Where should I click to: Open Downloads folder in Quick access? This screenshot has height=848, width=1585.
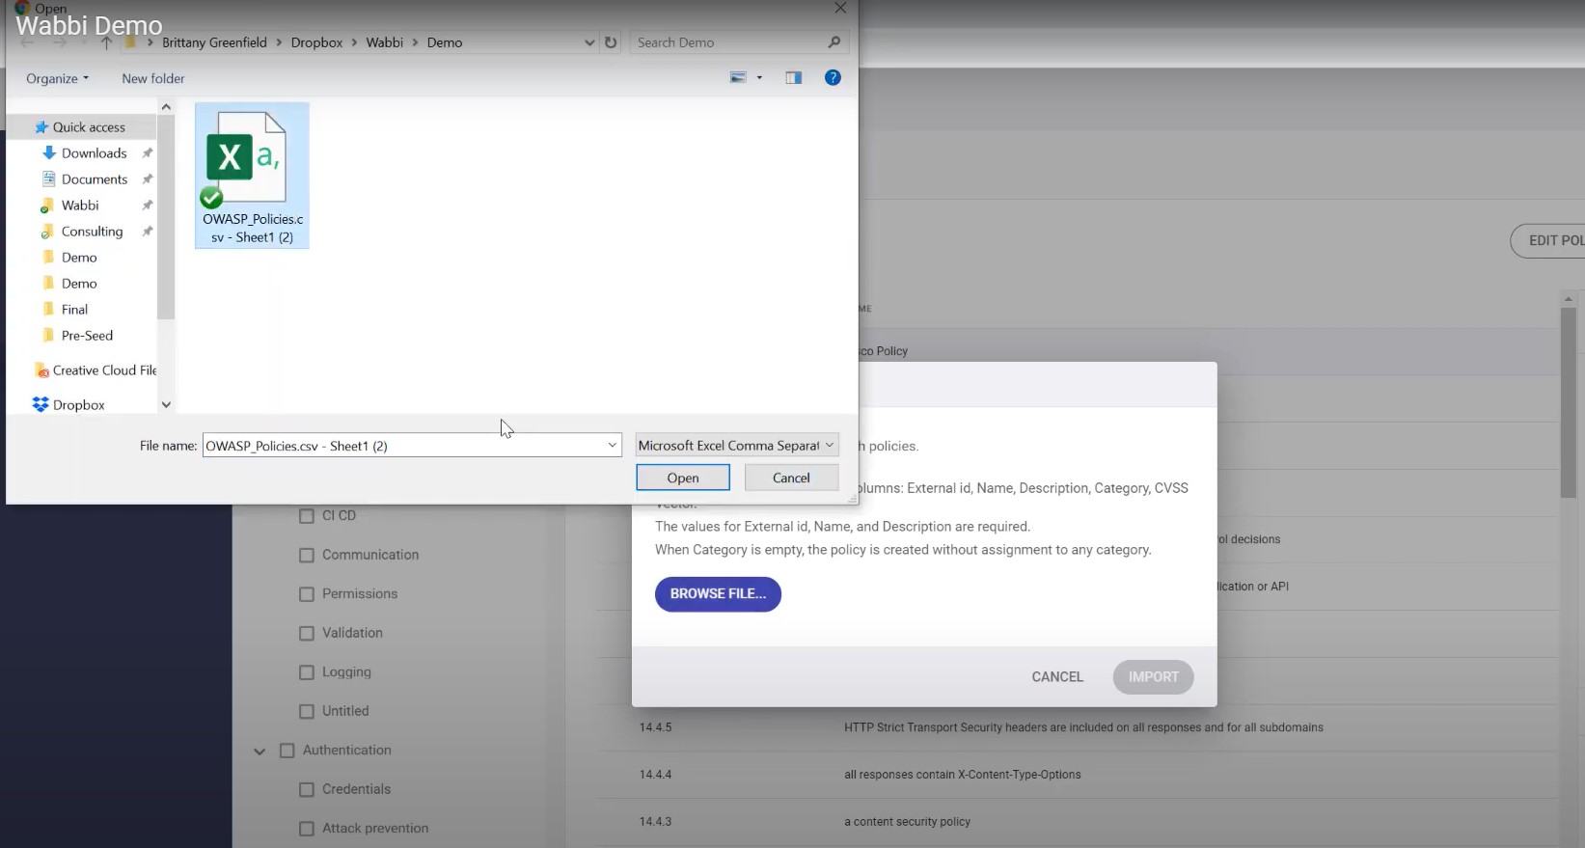pyautogui.click(x=94, y=153)
